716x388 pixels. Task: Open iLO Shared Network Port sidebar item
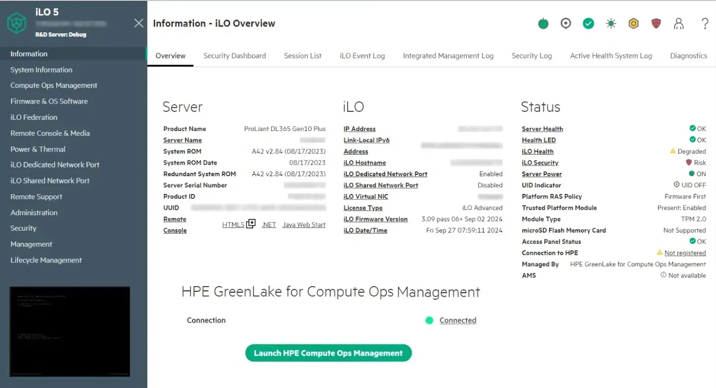tap(50, 181)
